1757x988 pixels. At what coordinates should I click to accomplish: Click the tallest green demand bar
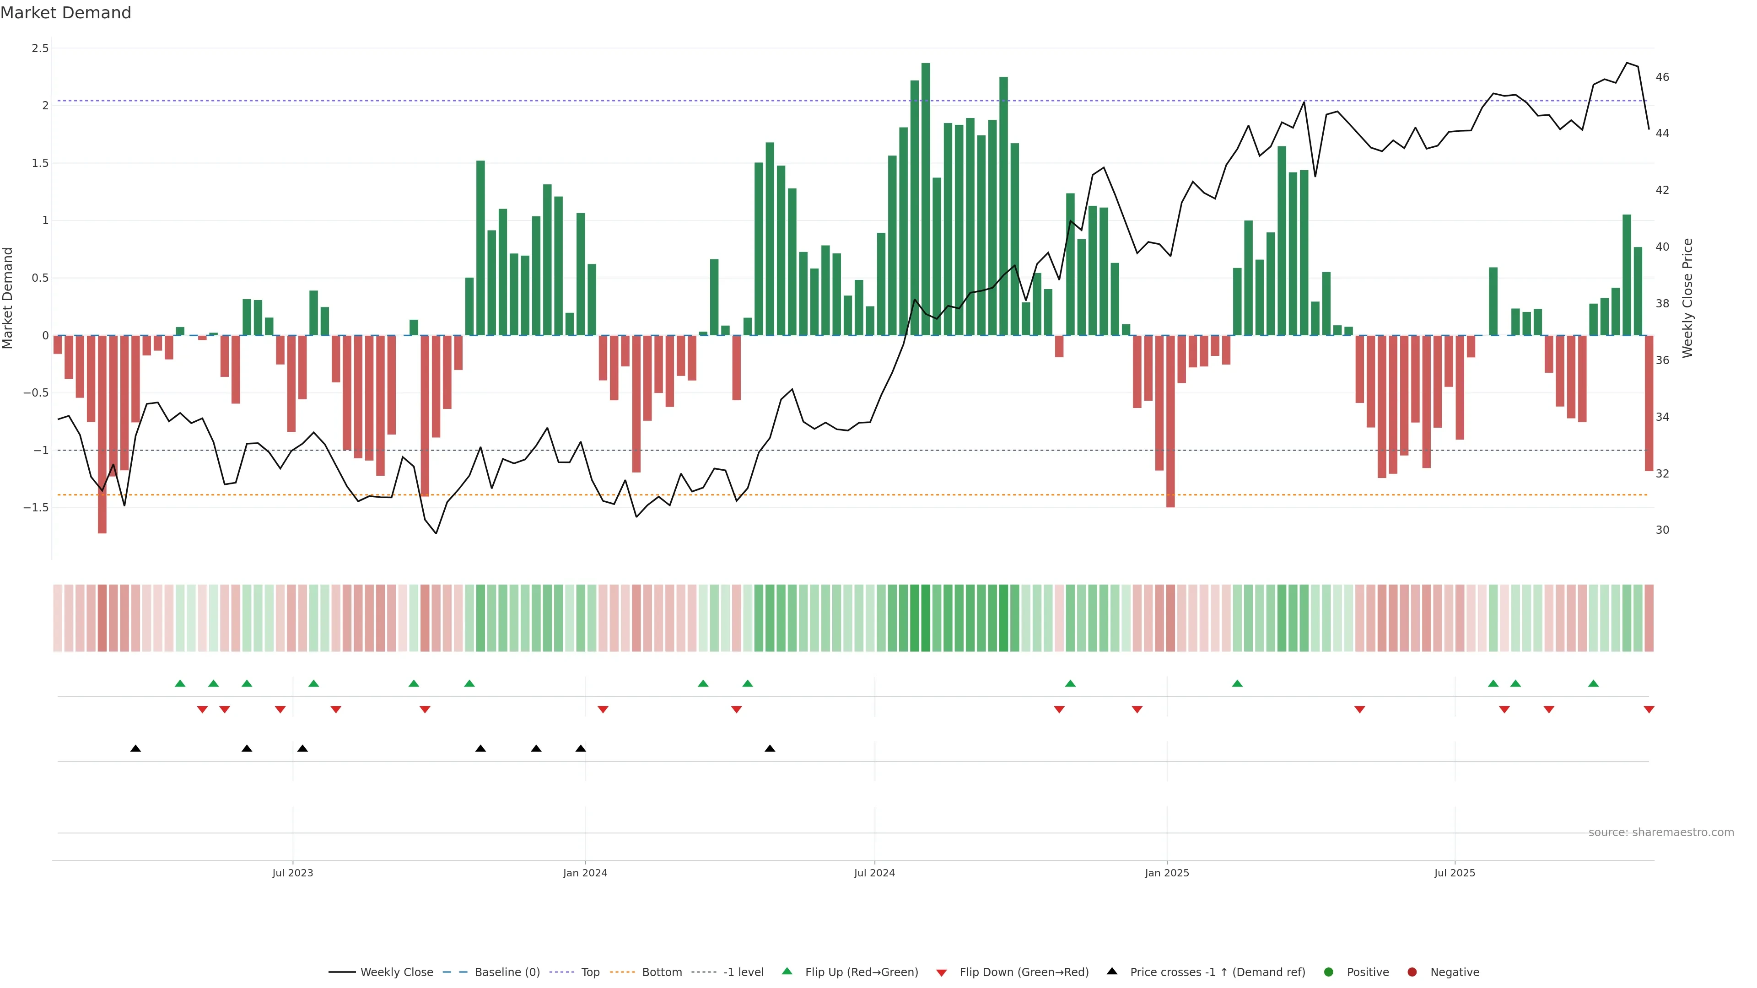[926, 198]
